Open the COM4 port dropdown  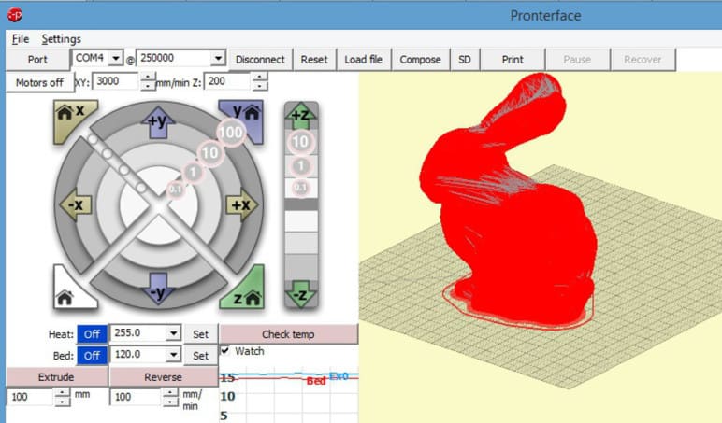coord(116,59)
